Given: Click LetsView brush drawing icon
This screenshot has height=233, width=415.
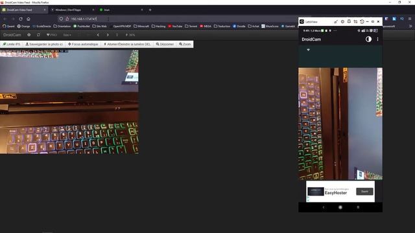Looking at the screenshot, I should (x=336, y=21).
